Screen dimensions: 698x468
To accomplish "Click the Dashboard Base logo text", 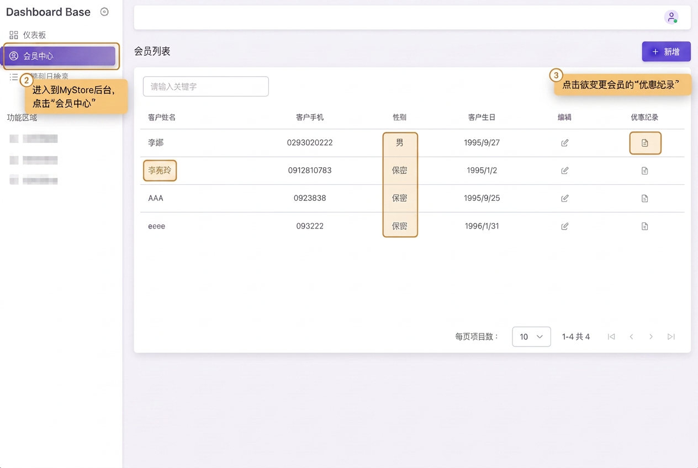I will 48,12.
